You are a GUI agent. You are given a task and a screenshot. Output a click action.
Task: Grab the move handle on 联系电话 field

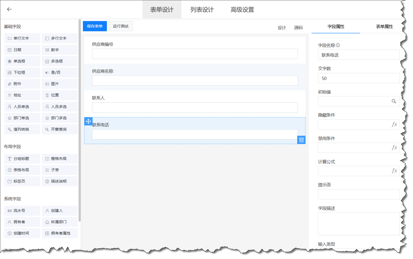click(x=88, y=121)
